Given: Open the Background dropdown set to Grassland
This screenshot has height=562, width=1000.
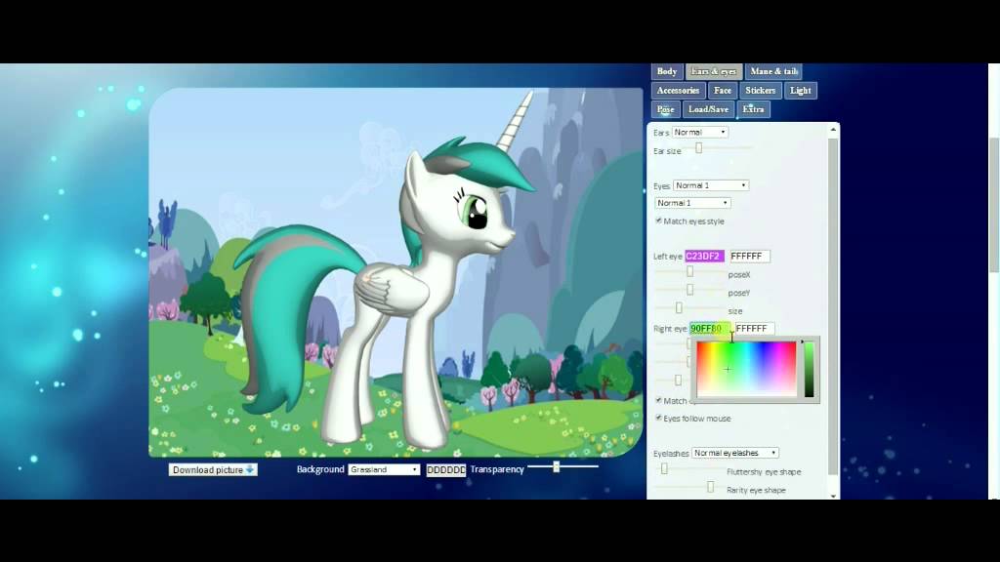Looking at the screenshot, I should pos(384,469).
